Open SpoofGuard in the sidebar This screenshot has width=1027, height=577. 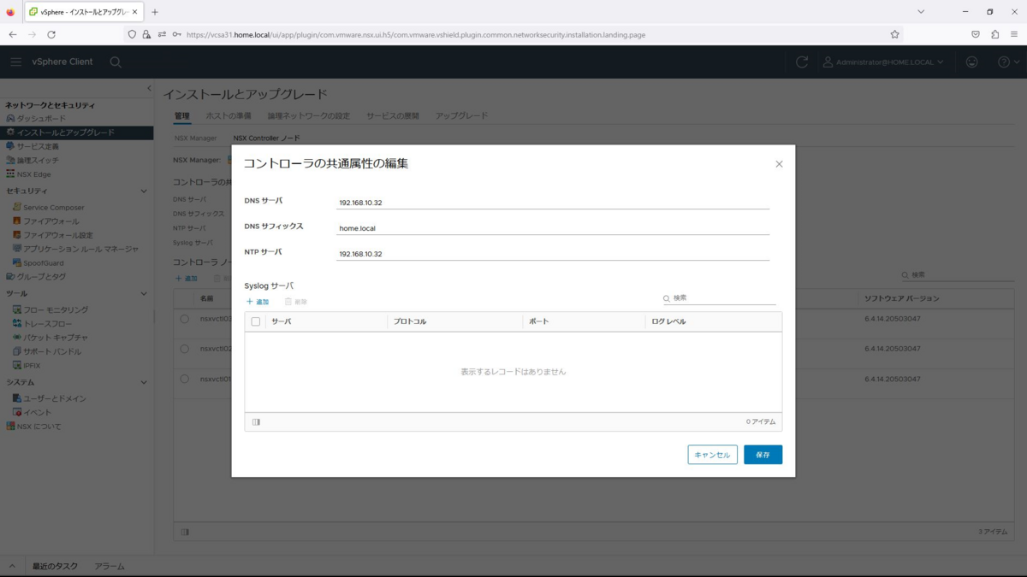coord(43,262)
